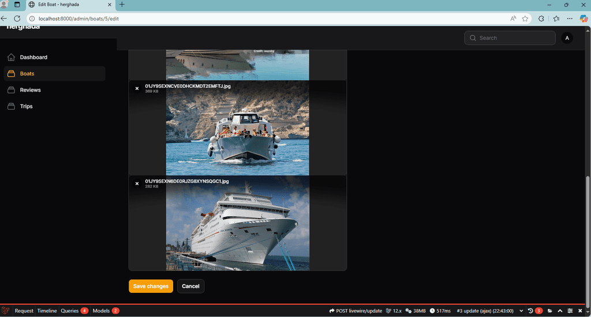Click the Debugbar open folder icon
Image resolution: width=591 pixels, height=317 pixels.
pos(550,311)
